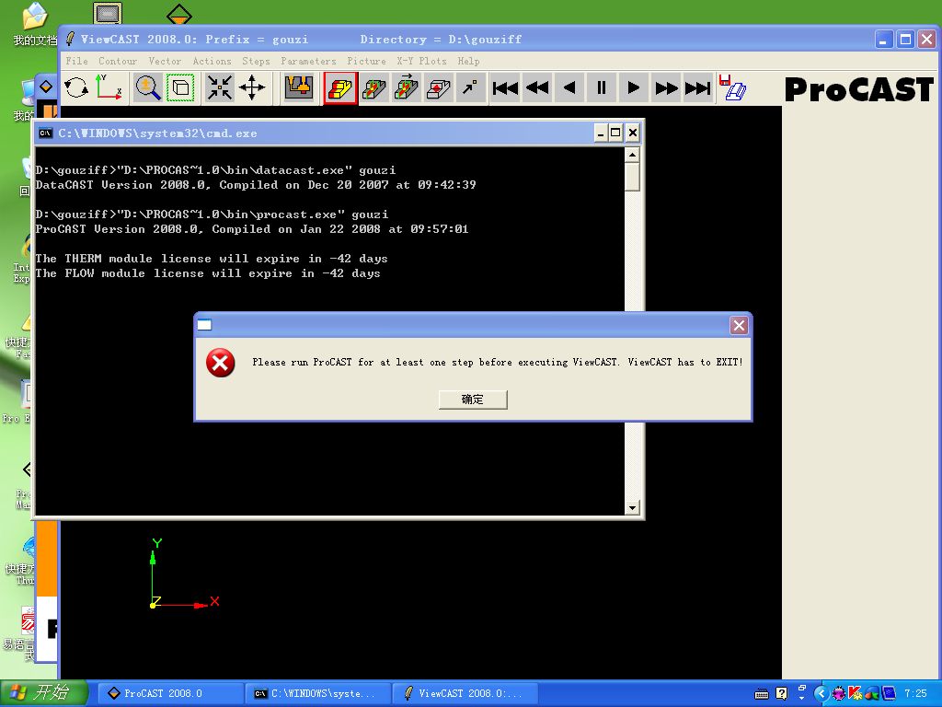Screen dimensions: 942x707
Task: Open the 我的文档 desktop icon
Action: click(34, 23)
